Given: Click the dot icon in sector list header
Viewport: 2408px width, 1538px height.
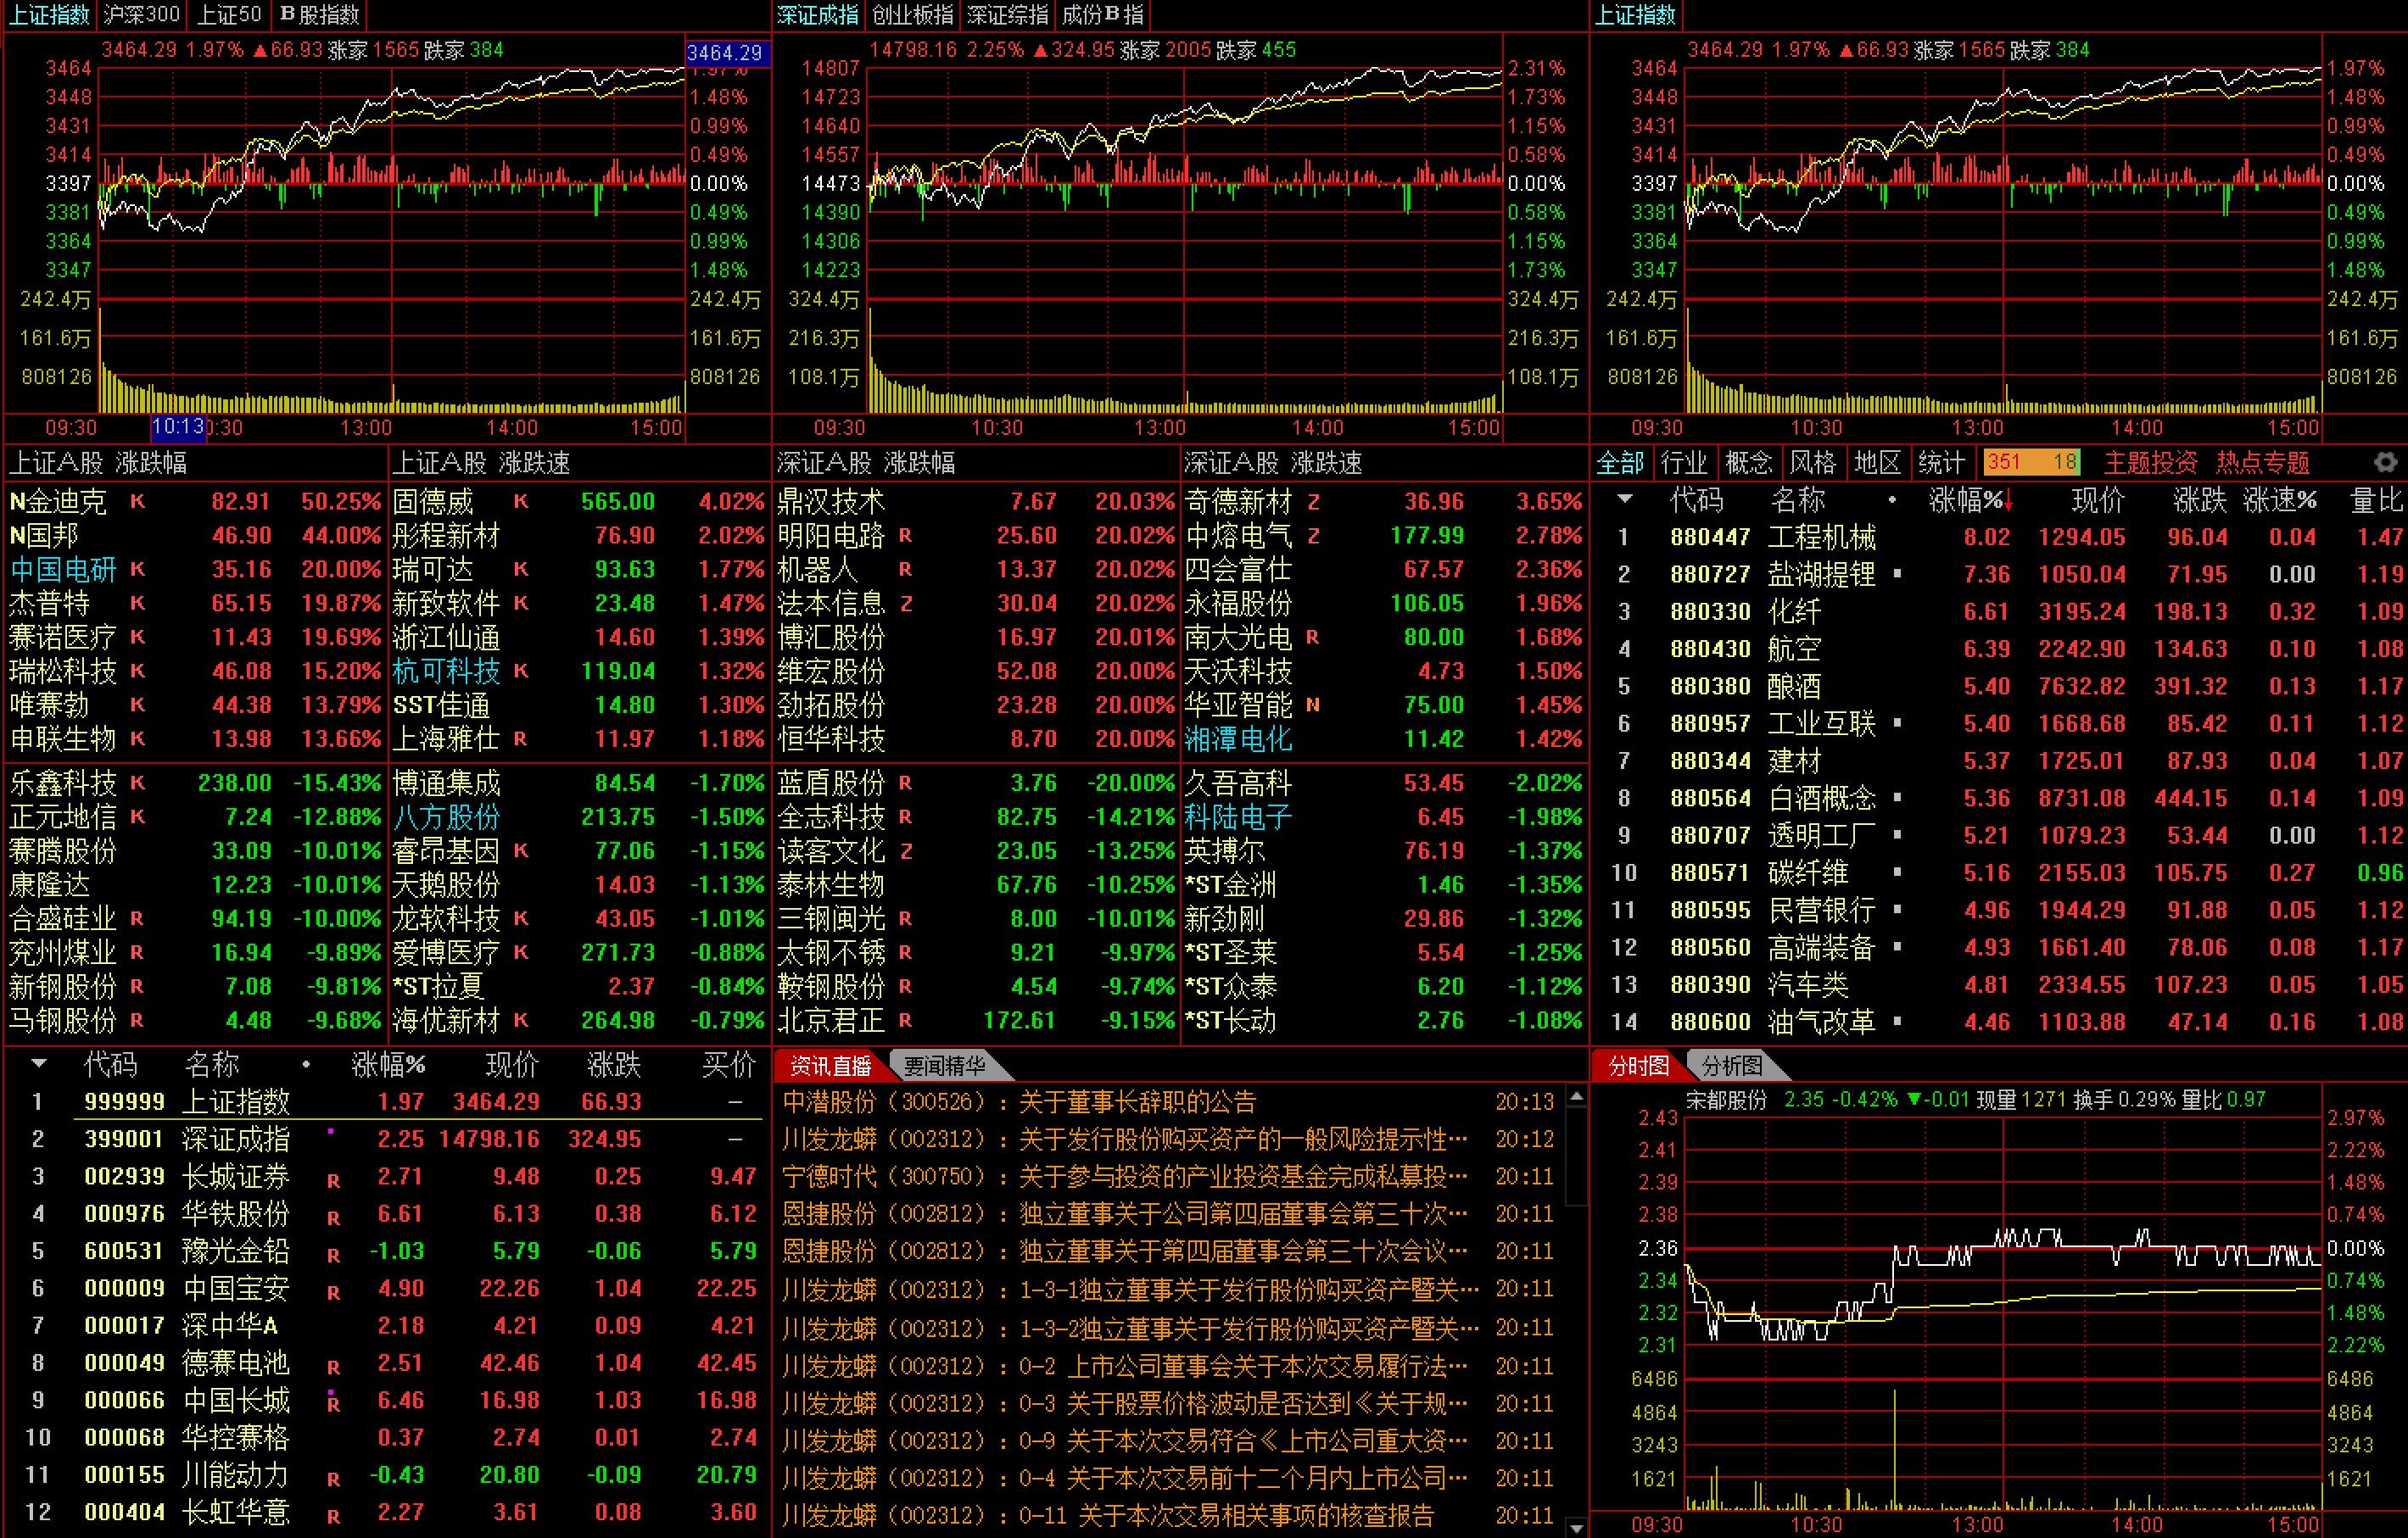Looking at the screenshot, I should coord(1892,499).
